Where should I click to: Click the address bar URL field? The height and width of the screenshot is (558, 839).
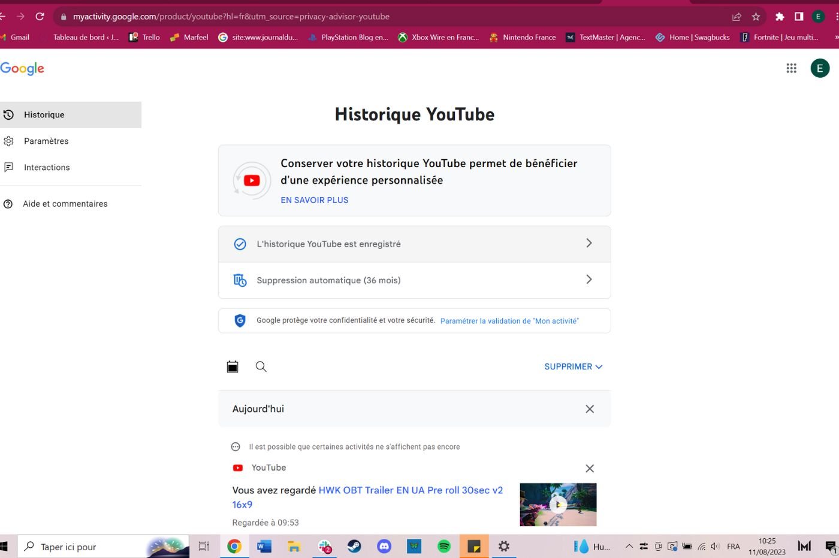pos(390,16)
